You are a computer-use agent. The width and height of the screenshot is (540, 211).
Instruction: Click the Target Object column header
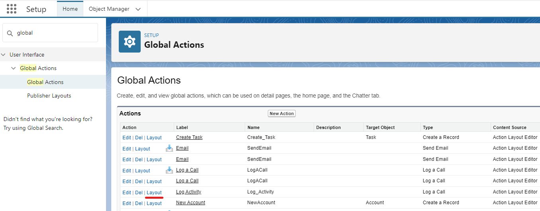point(380,127)
